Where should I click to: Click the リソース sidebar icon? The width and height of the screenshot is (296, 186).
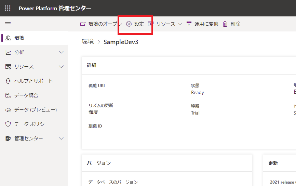point(8,67)
